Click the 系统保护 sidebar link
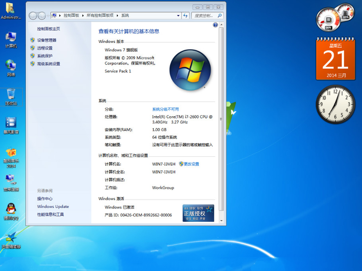This screenshot has height=271, width=362. click(x=44, y=56)
